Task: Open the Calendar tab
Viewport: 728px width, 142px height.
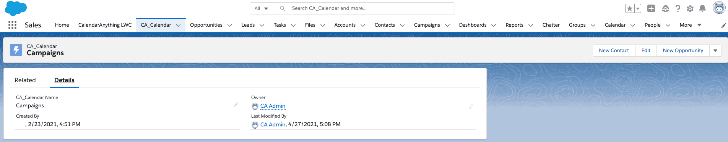Action: [x=615, y=25]
